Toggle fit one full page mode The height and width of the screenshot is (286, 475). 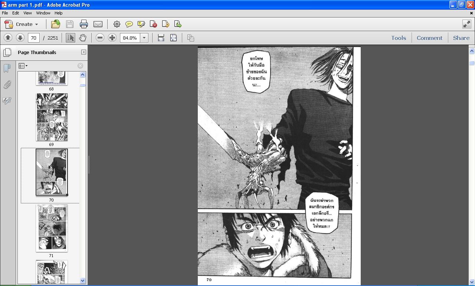click(x=173, y=38)
